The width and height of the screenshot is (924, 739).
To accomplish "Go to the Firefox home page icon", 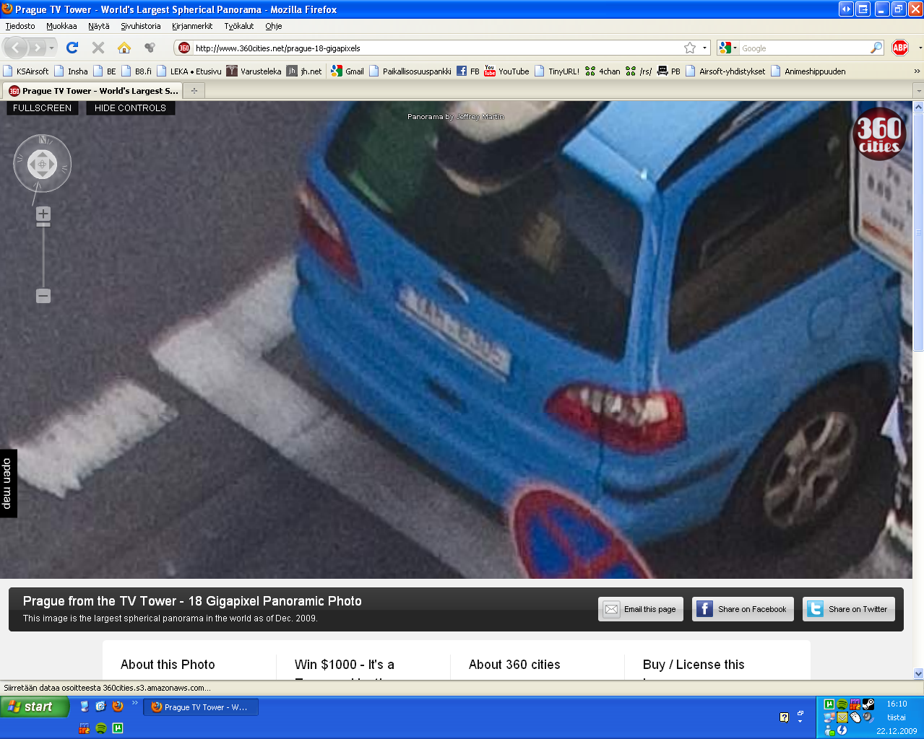I will click(x=124, y=48).
